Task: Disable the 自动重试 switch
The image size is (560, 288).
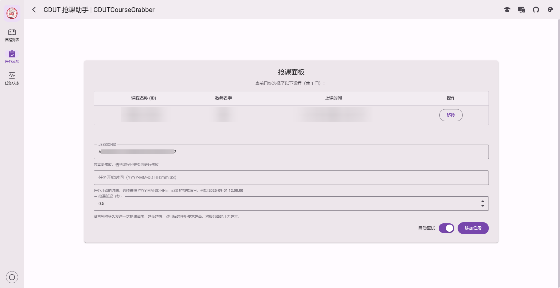Action: pyautogui.click(x=446, y=228)
